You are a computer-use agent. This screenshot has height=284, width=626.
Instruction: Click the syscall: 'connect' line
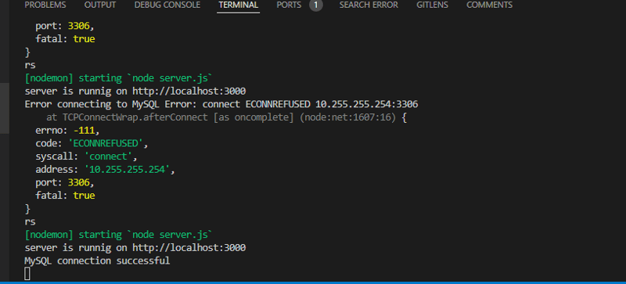[x=86, y=156]
